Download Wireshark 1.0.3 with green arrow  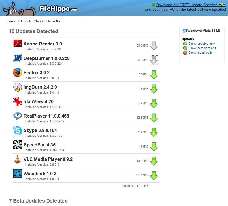coord(154,175)
